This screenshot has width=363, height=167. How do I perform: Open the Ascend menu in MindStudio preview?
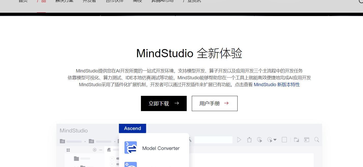click(133, 128)
